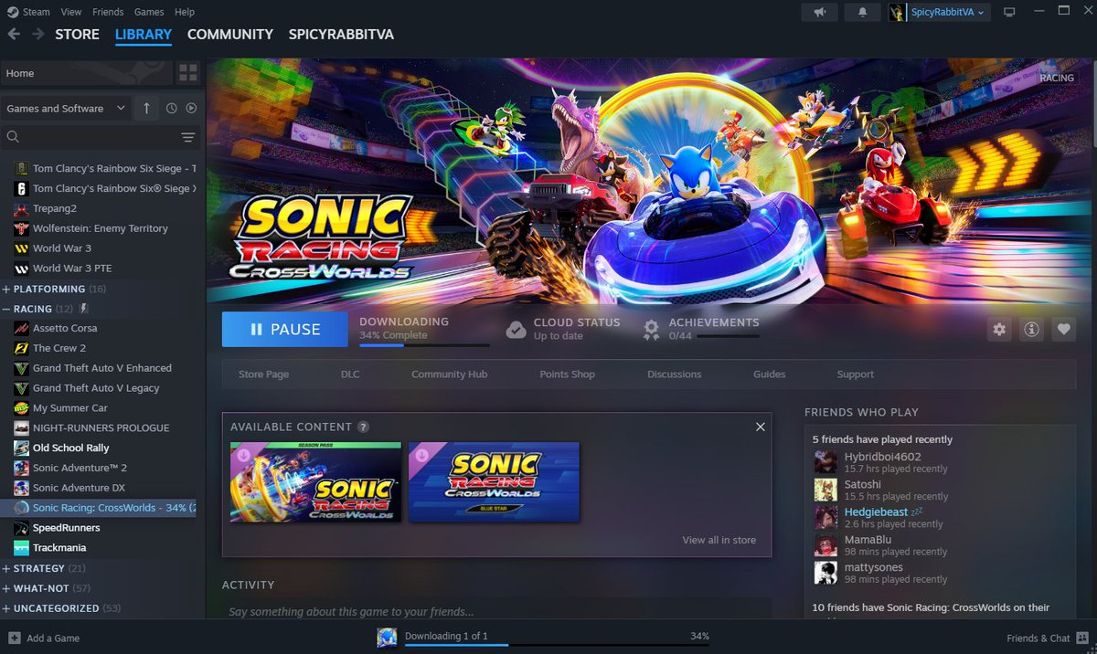This screenshot has width=1097, height=654.
Task: Close the Available Content panel
Action: coord(760,427)
